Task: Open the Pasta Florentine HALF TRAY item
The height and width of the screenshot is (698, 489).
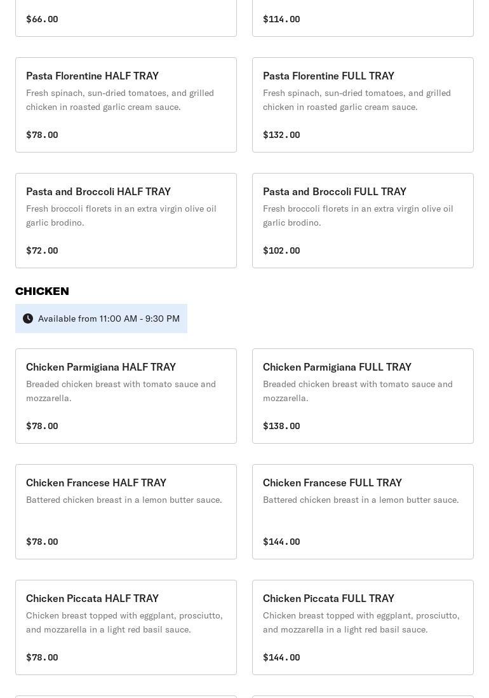Action: (x=126, y=105)
